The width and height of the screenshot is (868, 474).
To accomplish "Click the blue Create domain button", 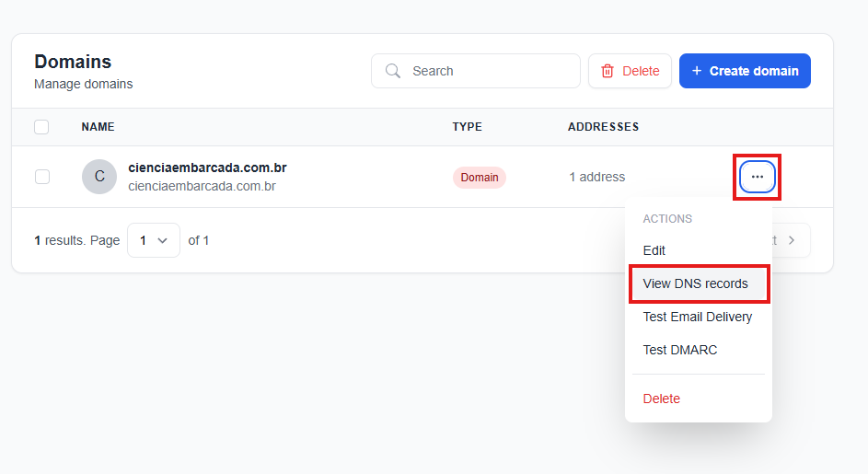I will 745,71.
